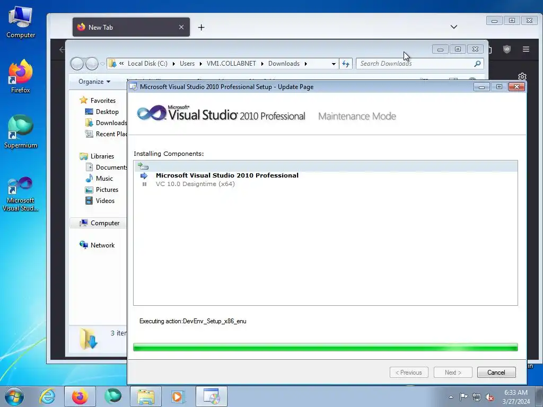This screenshot has height=407, width=543.
Task: Open the Computer desktop icon
Action: pos(21,22)
